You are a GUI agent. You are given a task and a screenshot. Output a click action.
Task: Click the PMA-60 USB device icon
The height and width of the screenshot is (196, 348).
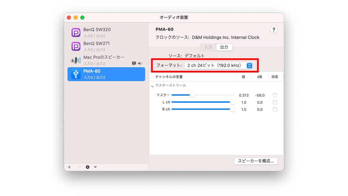pyautogui.click(x=76, y=74)
